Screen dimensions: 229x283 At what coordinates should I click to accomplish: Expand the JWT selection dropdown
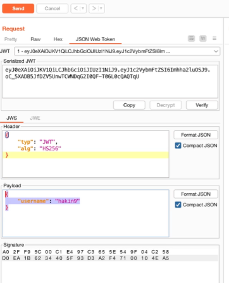[x=117, y=51]
